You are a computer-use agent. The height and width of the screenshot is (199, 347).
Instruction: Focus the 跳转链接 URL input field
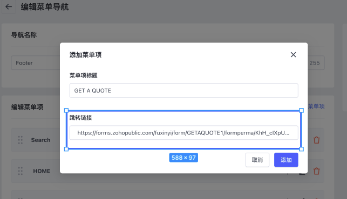coord(183,133)
